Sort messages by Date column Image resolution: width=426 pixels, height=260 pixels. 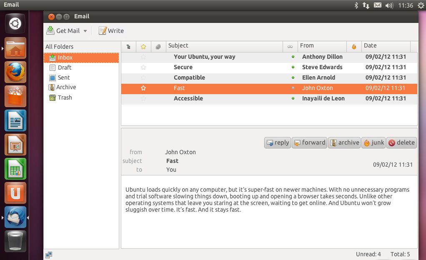(x=386, y=46)
